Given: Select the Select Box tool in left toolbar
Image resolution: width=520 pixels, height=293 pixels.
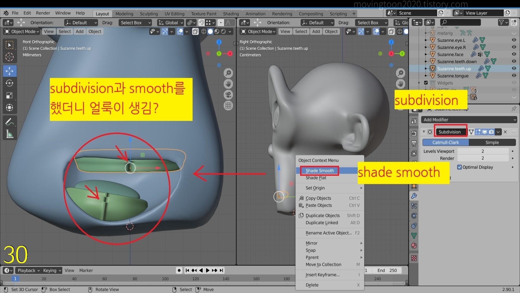Looking at the screenshot, I should point(9,45).
